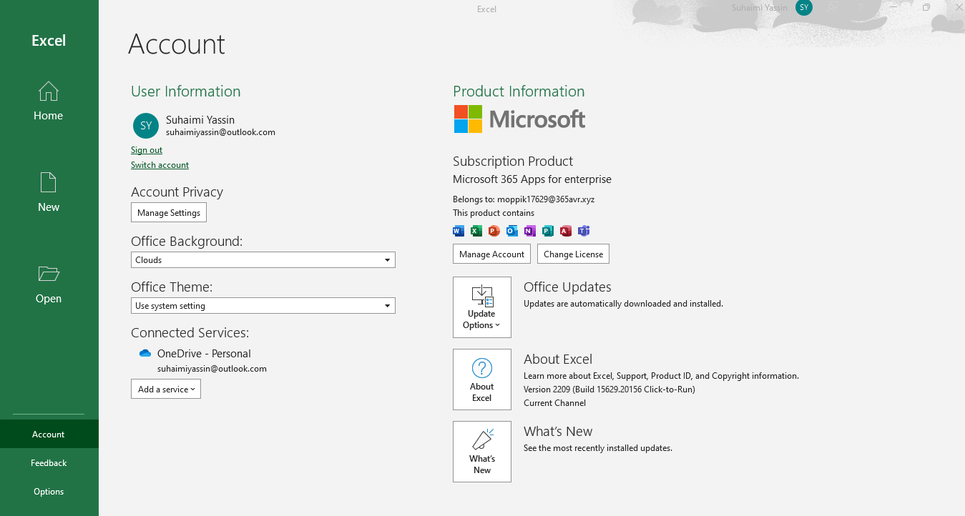
Task: Click the 'Current Channel' text
Action: (554, 403)
